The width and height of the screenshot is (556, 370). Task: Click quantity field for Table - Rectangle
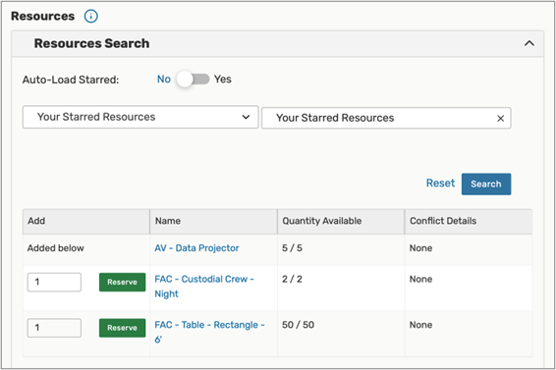click(54, 328)
